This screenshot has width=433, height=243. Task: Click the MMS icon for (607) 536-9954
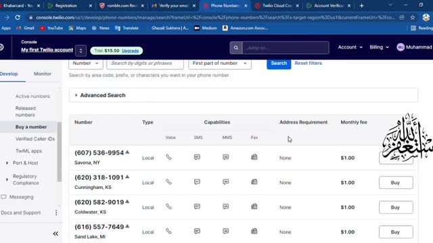click(225, 157)
